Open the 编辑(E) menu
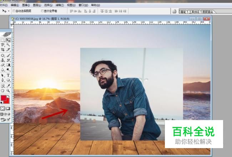This screenshot has width=232, height=157. (x=15, y=5)
